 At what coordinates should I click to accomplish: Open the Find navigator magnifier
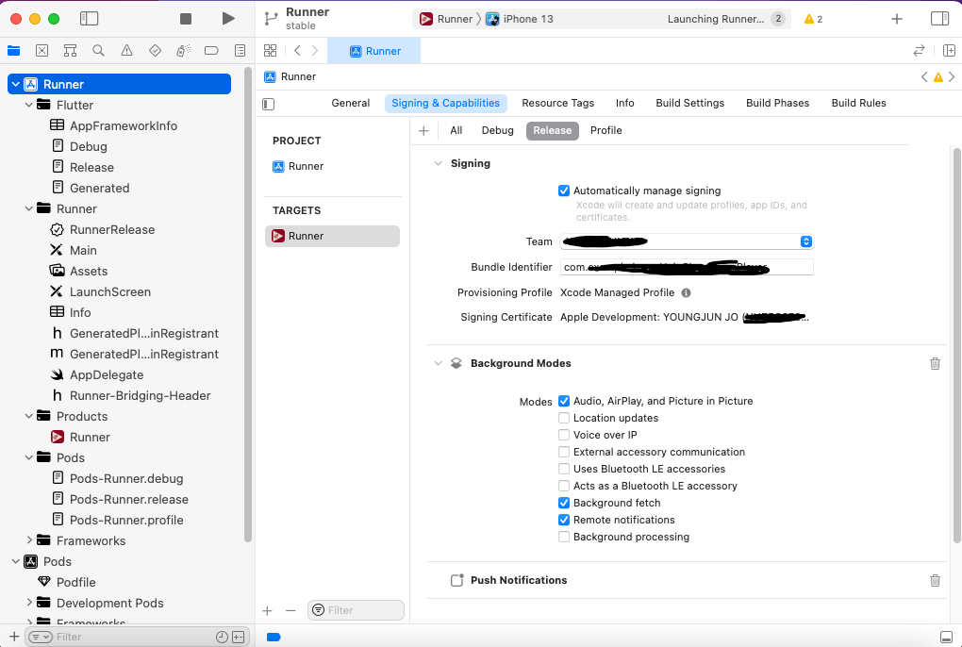pos(98,50)
